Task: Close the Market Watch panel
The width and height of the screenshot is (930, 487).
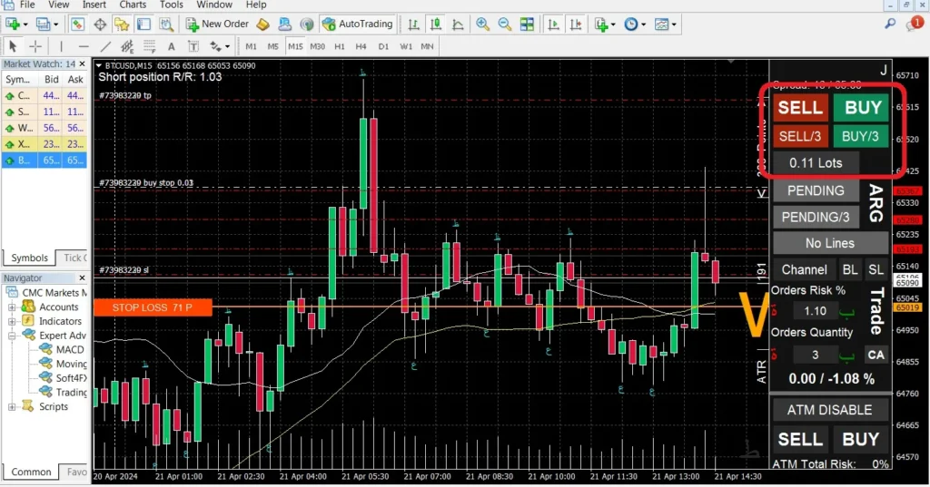Action: tap(82, 63)
